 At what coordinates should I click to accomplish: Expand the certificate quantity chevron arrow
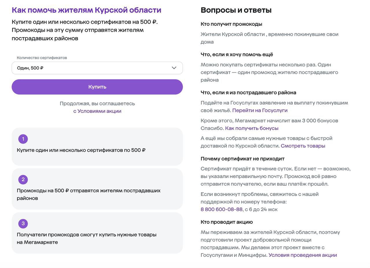pyautogui.click(x=174, y=68)
